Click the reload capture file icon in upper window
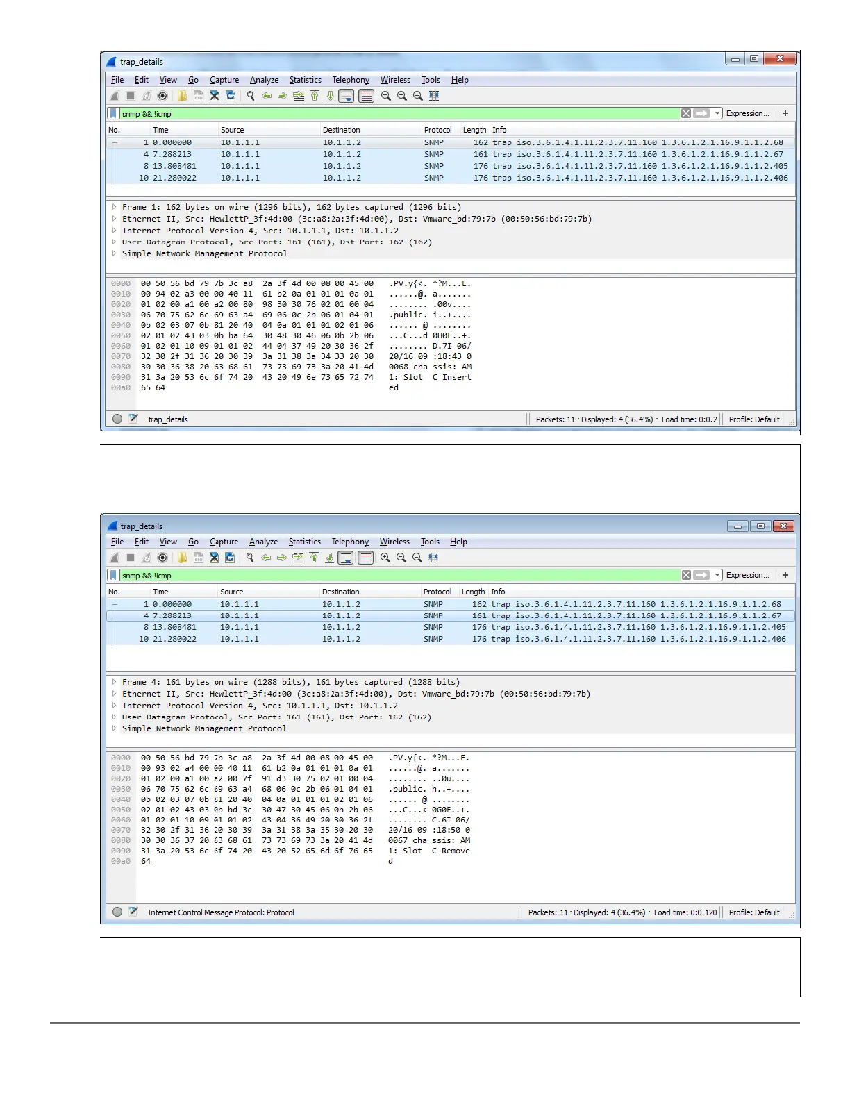Image resolution: width=850 pixels, height=1100 pixels. [x=231, y=96]
